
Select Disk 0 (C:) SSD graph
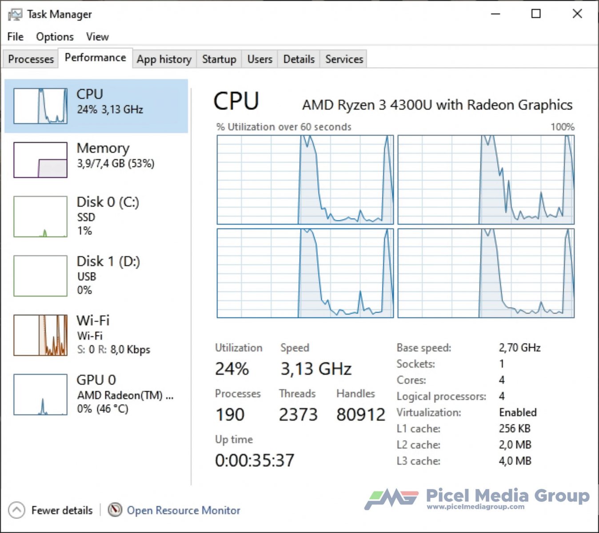40,217
